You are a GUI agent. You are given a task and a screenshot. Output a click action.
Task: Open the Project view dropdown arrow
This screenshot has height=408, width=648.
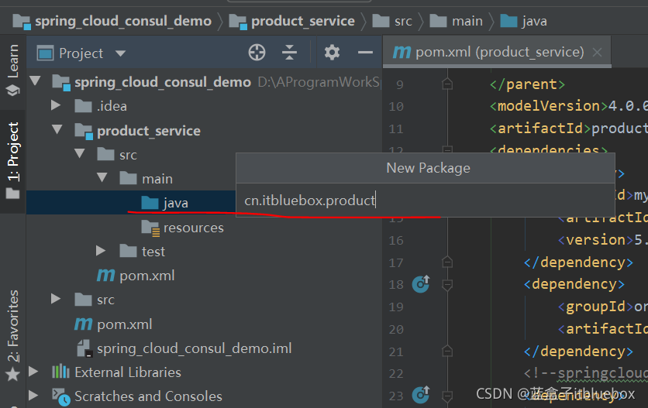click(120, 53)
